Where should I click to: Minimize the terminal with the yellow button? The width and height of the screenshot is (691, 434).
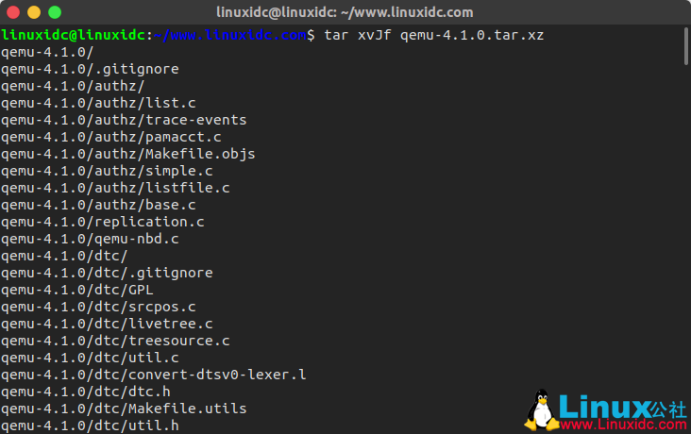[x=34, y=12]
